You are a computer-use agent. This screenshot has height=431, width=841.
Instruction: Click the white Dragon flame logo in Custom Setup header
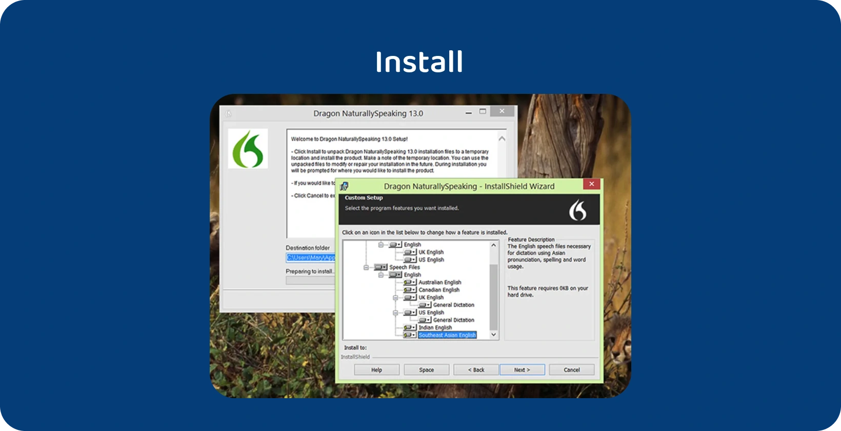pyautogui.click(x=578, y=210)
